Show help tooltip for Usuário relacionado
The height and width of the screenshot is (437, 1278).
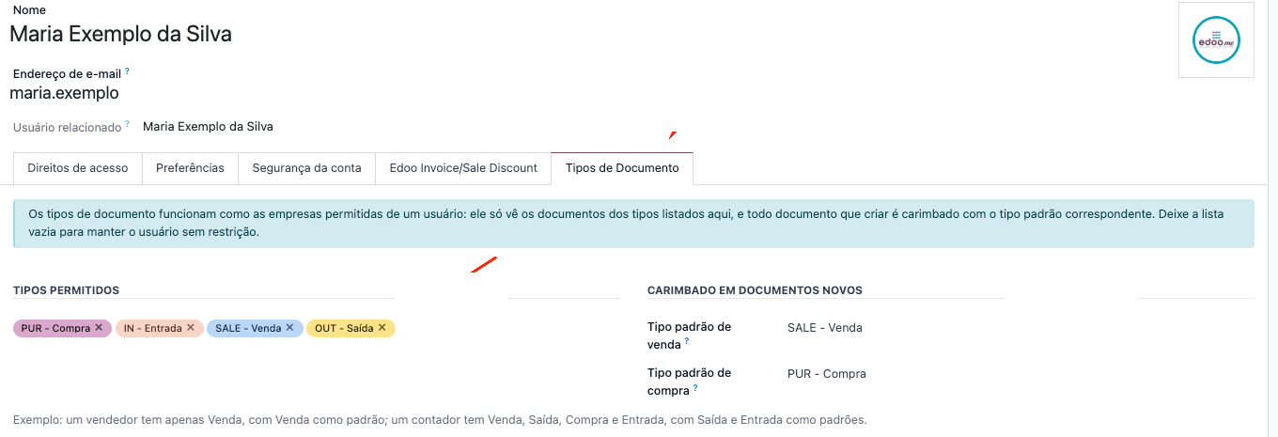[x=127, y=124]
